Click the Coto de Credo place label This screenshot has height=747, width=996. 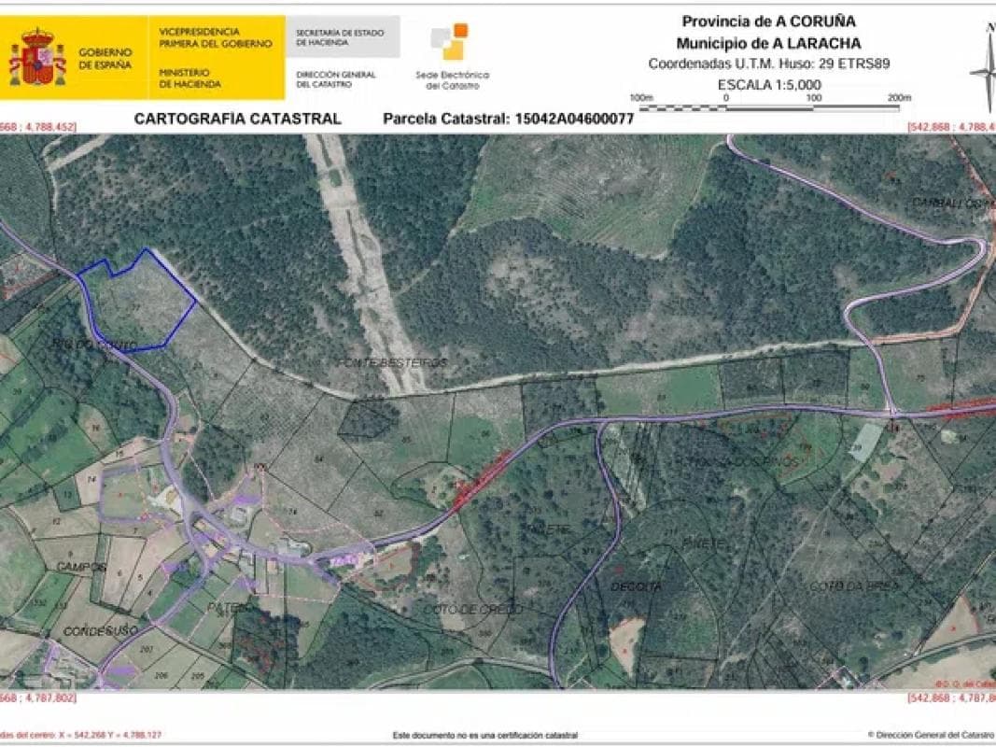472,609
